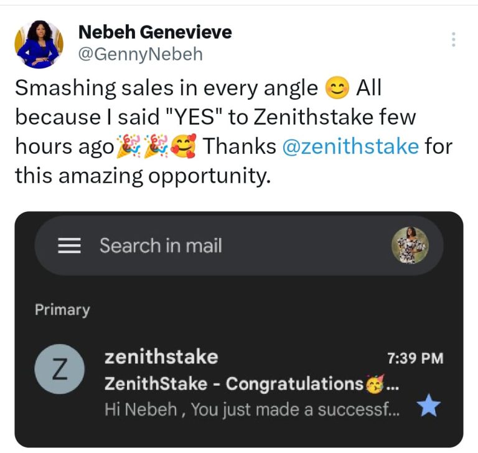The height and width of the screenshot is (453, 478).
Task: Click the Gmail hamburger menu icon
Action: 70,246
